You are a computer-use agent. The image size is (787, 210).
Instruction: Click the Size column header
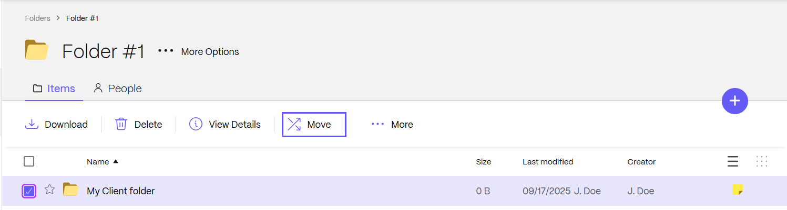pyautogui.click(x=483, y=162)
